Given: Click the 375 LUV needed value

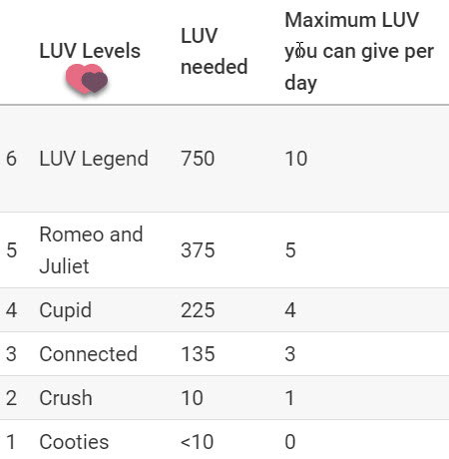Looking at the screenshot, I should (x=198, y=250).
